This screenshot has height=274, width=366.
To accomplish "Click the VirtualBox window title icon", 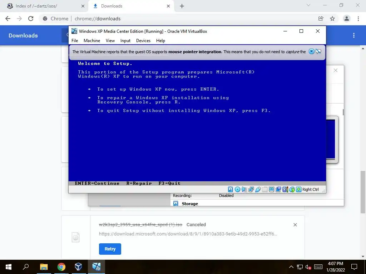I will (74, 31).
